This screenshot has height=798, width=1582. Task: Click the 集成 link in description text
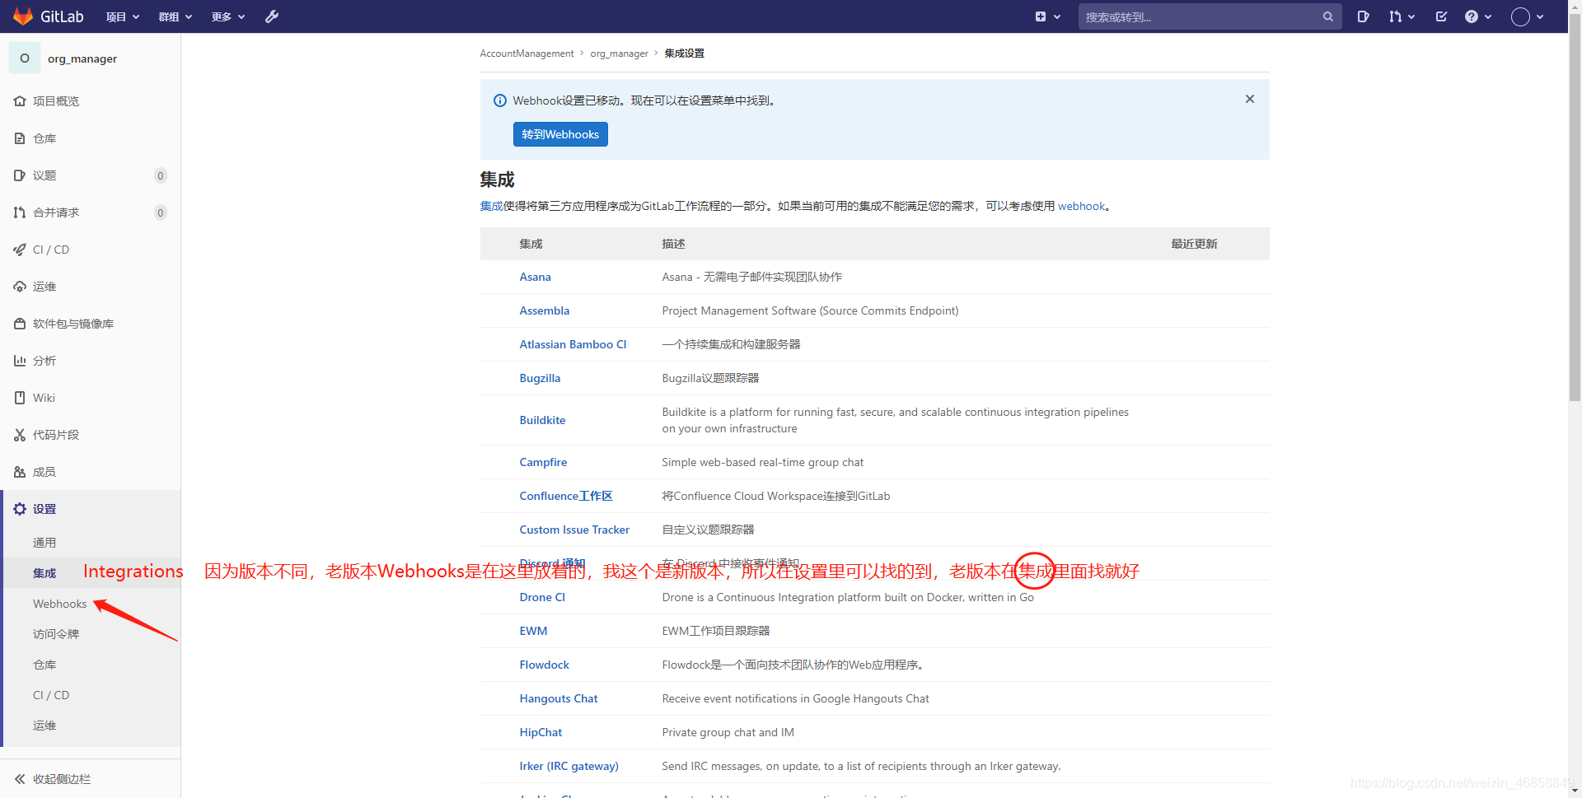pos(491,206)
